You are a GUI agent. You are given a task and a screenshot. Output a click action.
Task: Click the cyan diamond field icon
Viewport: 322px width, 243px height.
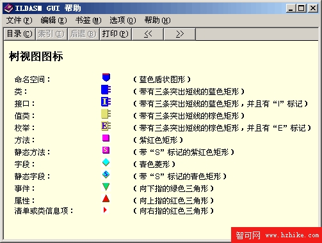106,163
